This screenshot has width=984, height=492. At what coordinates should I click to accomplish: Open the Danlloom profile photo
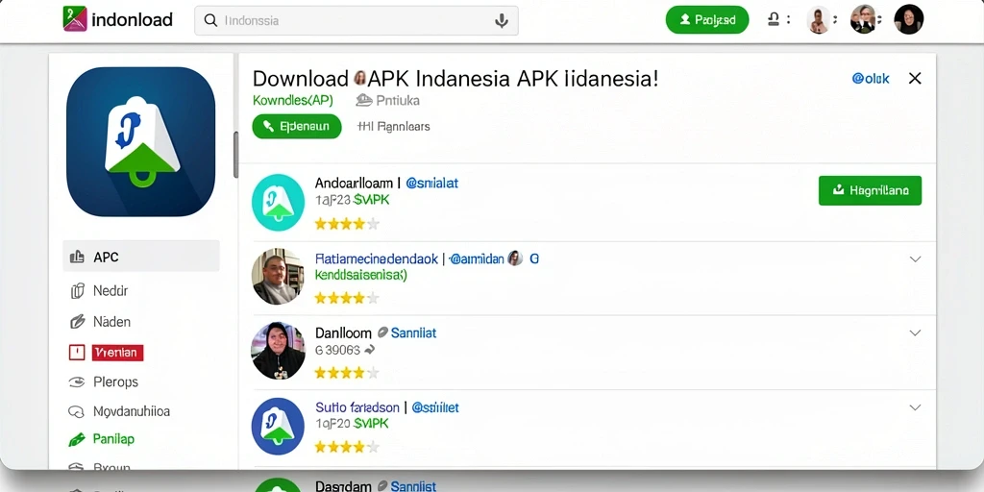click(x=278, y=350)
